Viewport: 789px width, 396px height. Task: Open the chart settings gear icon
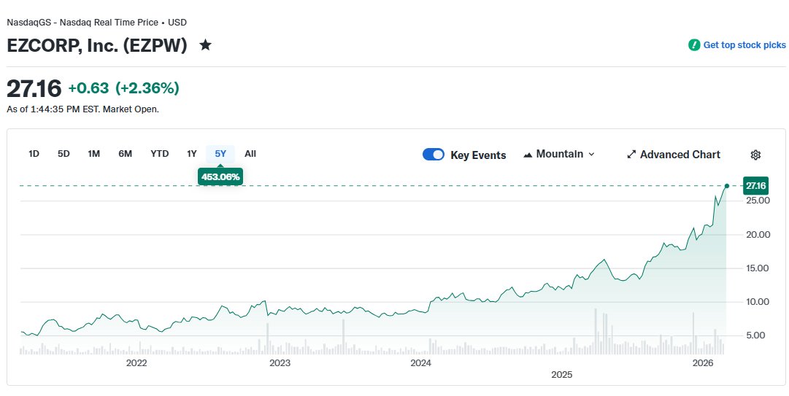(x=755, y=155)
